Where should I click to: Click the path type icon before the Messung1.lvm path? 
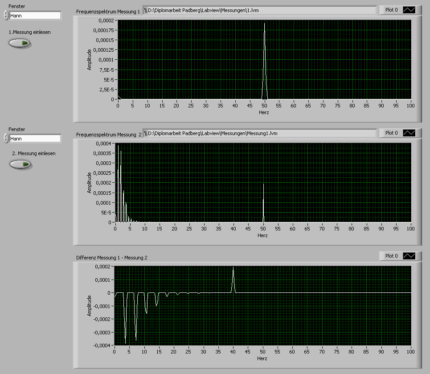click(146, 133)
